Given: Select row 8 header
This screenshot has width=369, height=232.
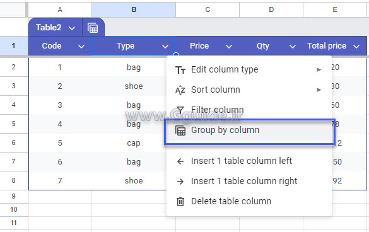Looking at the screenshot, I should coord(14,180).
